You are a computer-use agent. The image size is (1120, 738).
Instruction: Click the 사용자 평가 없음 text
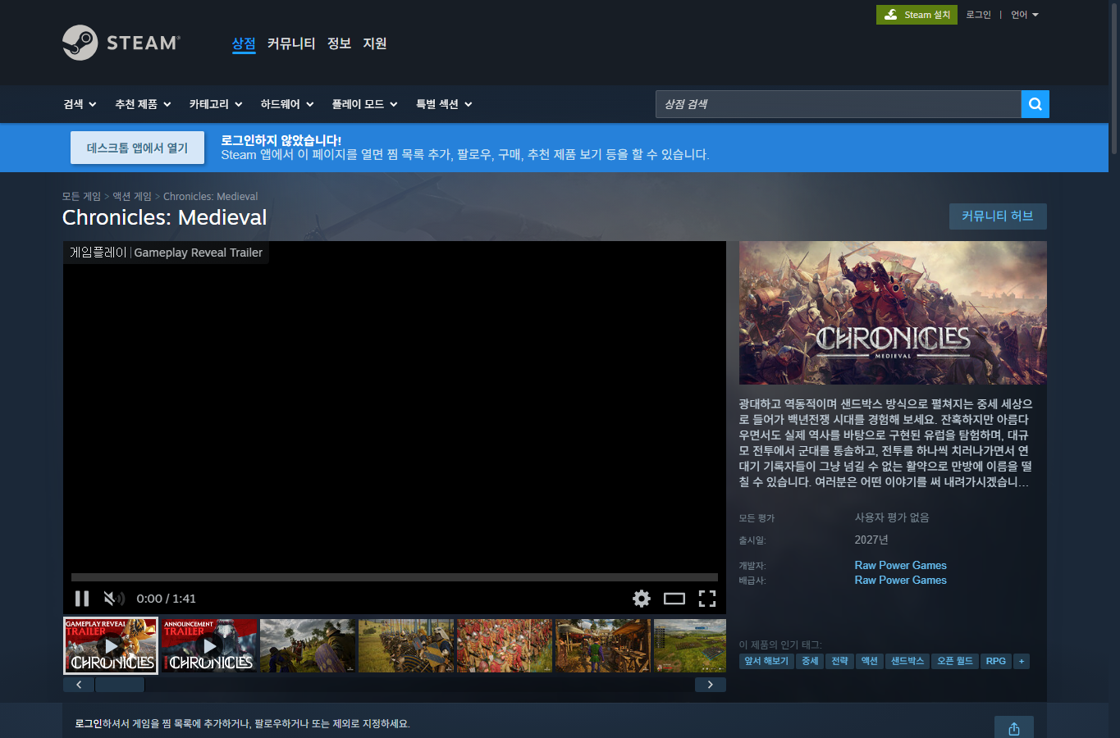(892, 517)
